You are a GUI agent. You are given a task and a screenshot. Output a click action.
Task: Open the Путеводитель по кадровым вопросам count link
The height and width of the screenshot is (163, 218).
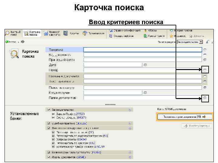(x=106, y=136)
